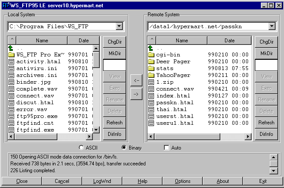The height and width of the screenshot is (188, 284).
Task: Select Binary transfer mode
Action: click(x=124, y=148)
